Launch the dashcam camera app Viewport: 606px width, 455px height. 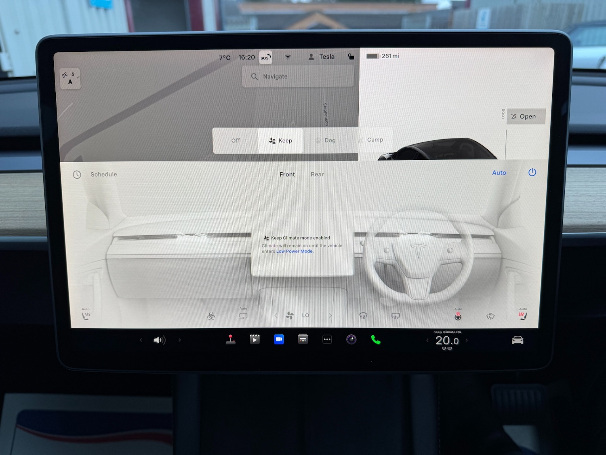351,339
